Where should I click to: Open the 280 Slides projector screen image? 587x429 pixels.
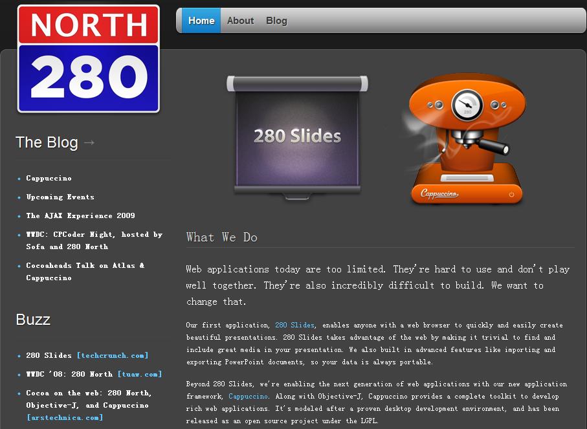[297, 137]
